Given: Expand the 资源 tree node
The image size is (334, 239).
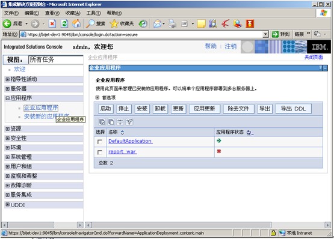Looking at the screenshot, I should tap(7, 129).
